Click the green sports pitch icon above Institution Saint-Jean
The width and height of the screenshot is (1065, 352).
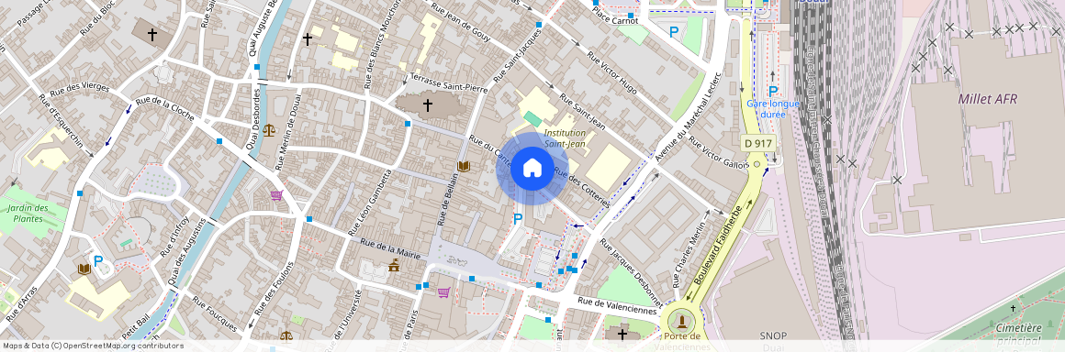coord(533,118)
